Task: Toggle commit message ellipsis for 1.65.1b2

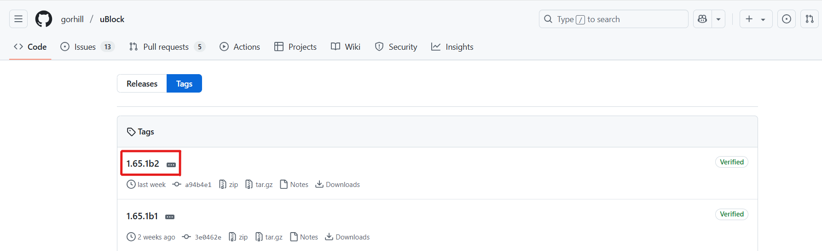Action: (171, 164)
